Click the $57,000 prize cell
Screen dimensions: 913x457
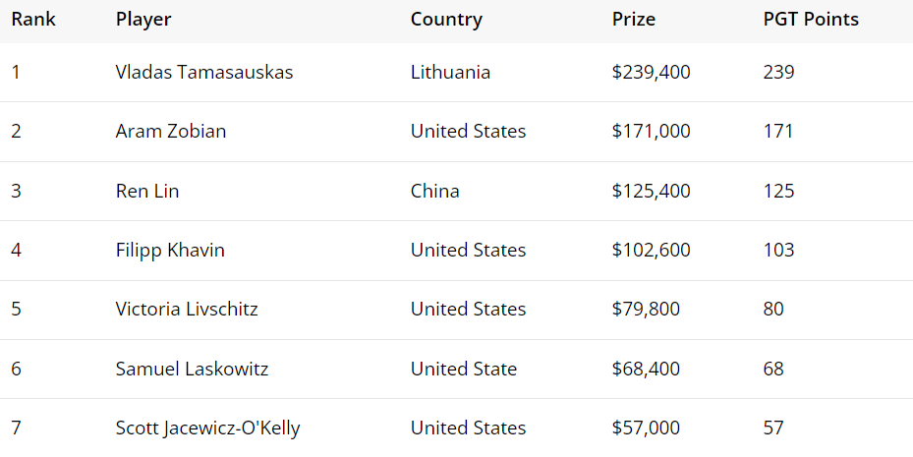646,428
